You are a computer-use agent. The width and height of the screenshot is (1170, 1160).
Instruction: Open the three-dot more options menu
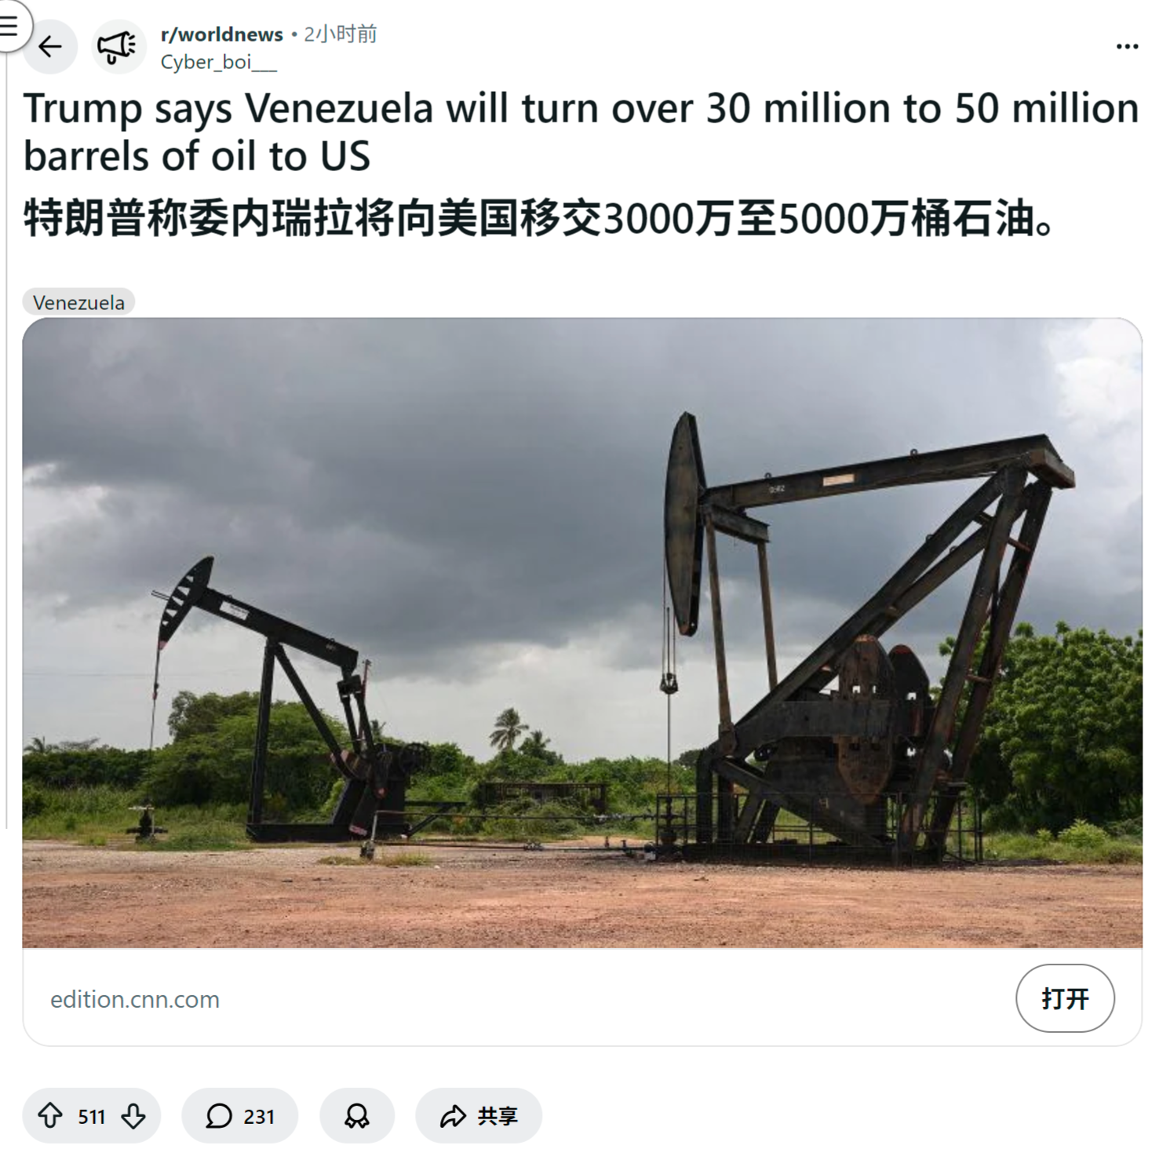point(1127,47)
